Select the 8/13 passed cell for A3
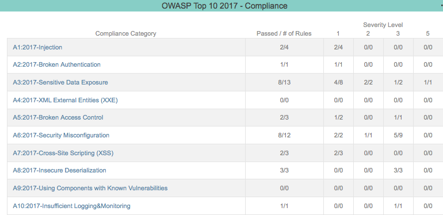This screenshot has height=215, width=443. click(x=284, y=82)
